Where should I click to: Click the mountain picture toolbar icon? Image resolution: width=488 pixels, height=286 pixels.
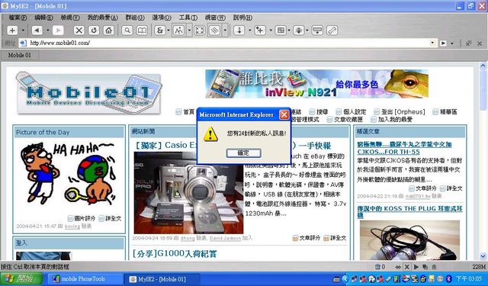pyautogui.click(x=178, y=31)
